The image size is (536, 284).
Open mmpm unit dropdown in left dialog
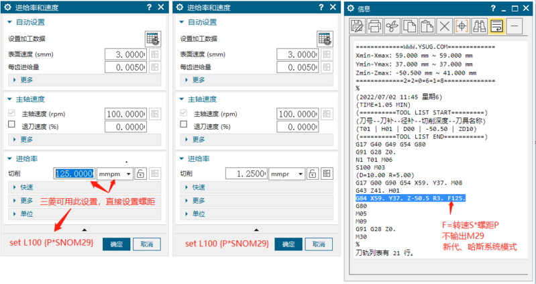click(x=115, y=174)
